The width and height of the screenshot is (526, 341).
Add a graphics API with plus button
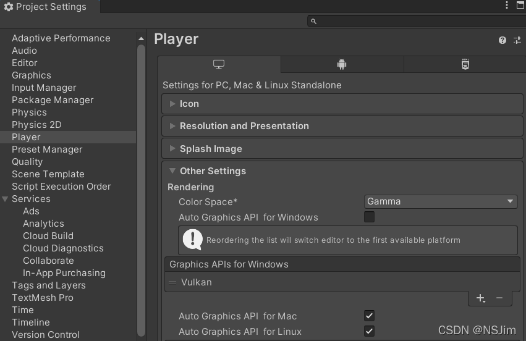pyautogui.click(x=480, y=298)
